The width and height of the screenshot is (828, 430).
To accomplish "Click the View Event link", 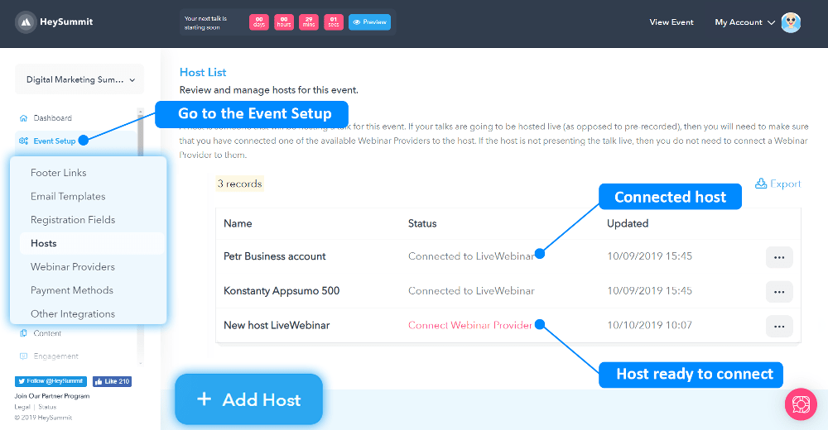I will click(672, 22).
